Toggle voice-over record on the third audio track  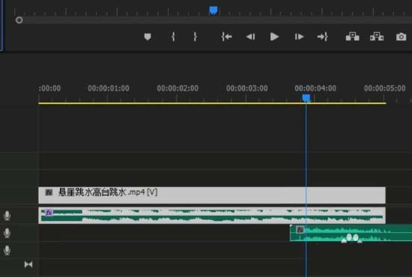[x=7, y=251]
